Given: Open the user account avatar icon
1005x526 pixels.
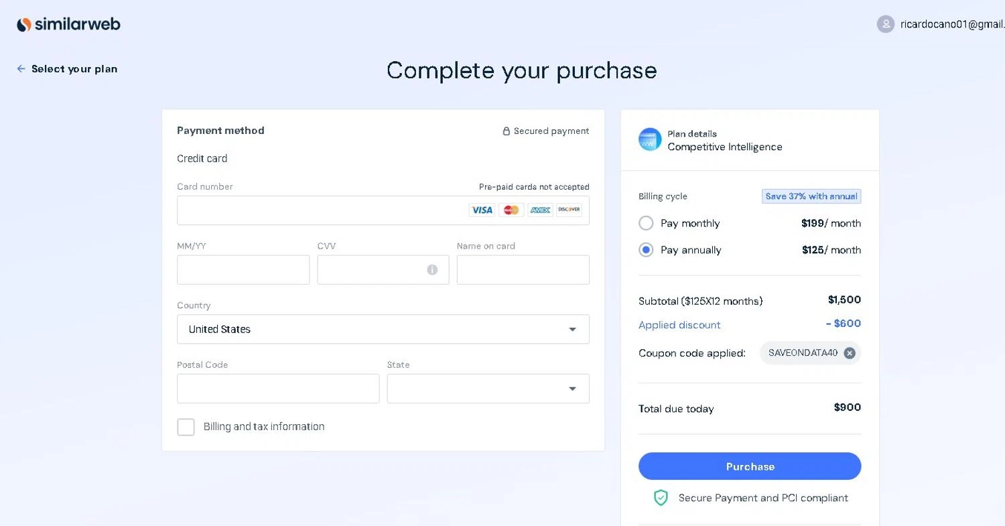Looking at the screenshot, I should (x=886, y=24).
